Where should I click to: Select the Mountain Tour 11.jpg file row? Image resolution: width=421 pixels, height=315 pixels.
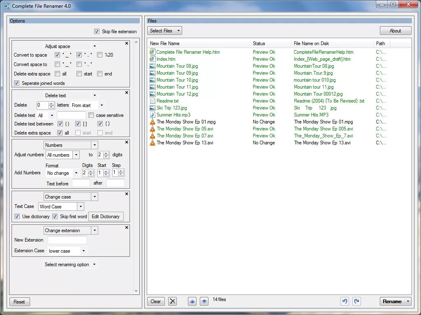[x=279, y=87]
